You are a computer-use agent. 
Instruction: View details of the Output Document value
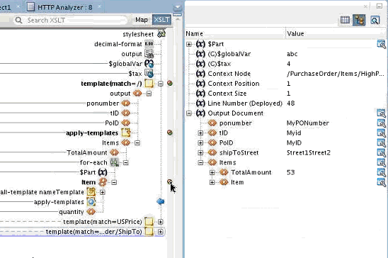coord(381,113)
